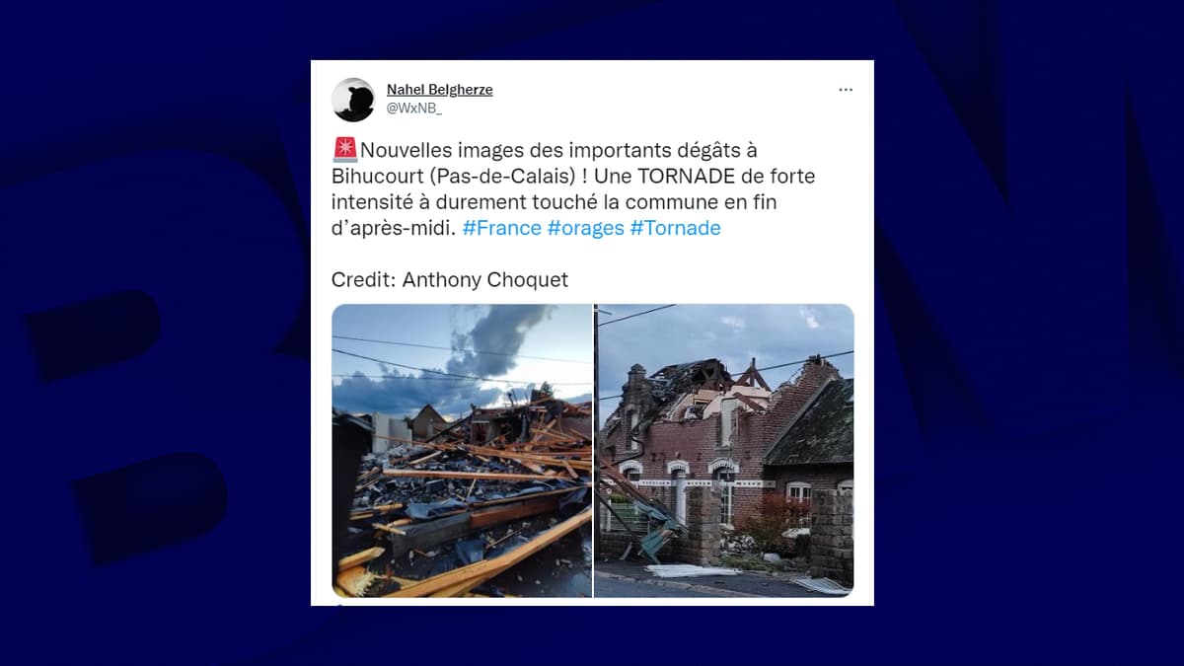1184x666 pixels.
Task: Enlarge the left photo of roof debris
Action: click(x=462, y=451)
